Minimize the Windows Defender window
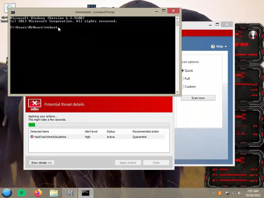This screenshot has width=264, height=198. tap(210, 24)
